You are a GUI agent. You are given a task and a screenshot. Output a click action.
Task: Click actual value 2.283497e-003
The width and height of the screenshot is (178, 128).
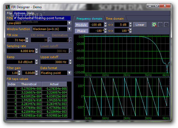tap(54, 104)
